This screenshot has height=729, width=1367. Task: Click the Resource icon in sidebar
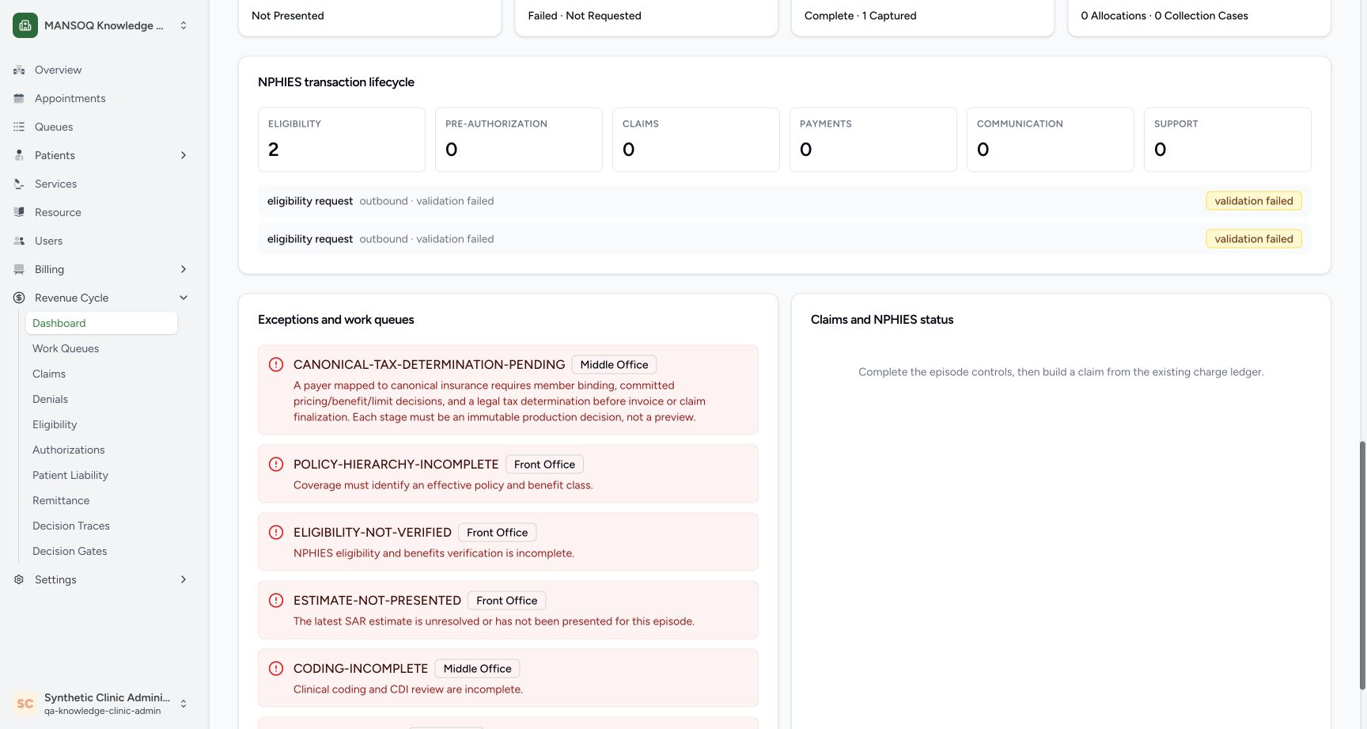pos(19,212)
